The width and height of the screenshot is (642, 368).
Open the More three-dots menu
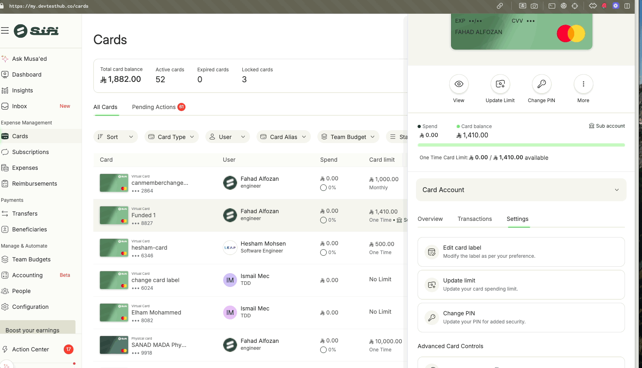pyautogui.click(x=583, y=84)
